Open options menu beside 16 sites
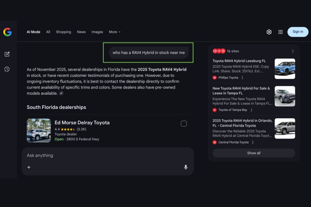 pyautogui.click(x=293, y=51)
